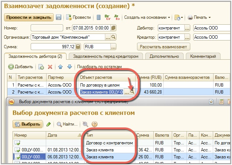Open Дебитор type selection dots
This screenshot has height=165, width=232.
click(x=187, y=28)
